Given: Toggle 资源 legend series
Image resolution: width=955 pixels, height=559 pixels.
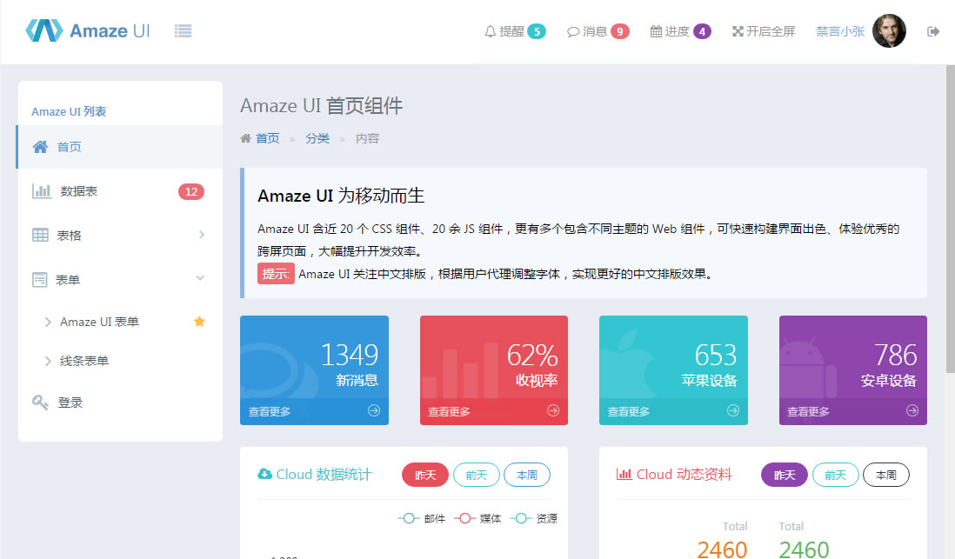Looking at the screenshot, I should [533, 518].
